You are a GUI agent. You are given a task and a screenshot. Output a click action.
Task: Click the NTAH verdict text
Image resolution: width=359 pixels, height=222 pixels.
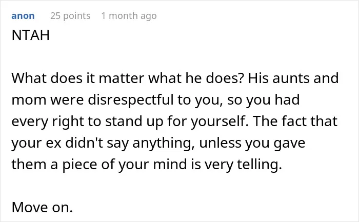(x=30, y=35)
